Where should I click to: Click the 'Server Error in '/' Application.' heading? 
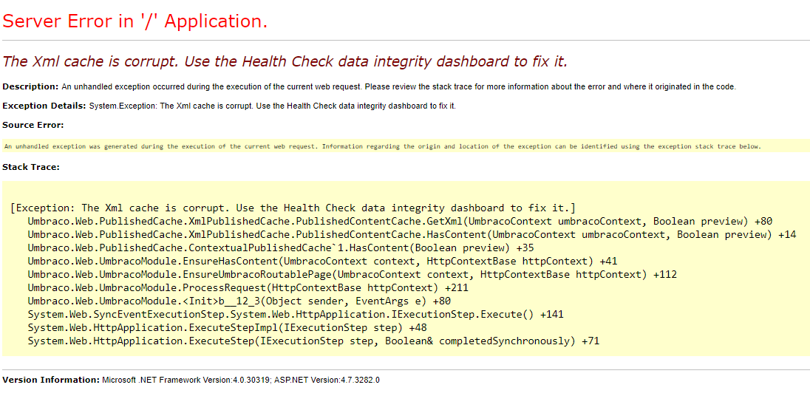(135, 21)
